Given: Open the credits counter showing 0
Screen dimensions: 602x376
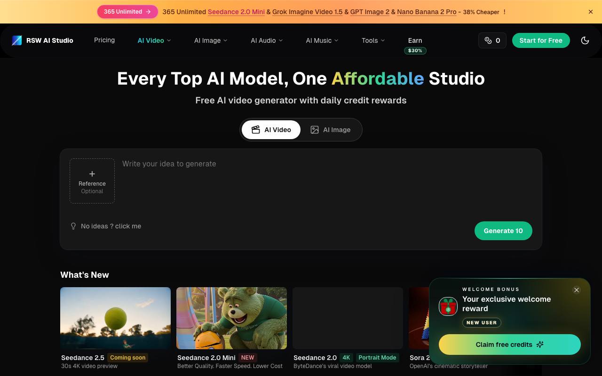Looking at the screenshot, I should (x=492, y=40).
